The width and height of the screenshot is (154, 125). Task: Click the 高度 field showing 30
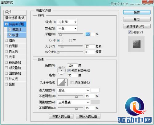coord(72,75)
